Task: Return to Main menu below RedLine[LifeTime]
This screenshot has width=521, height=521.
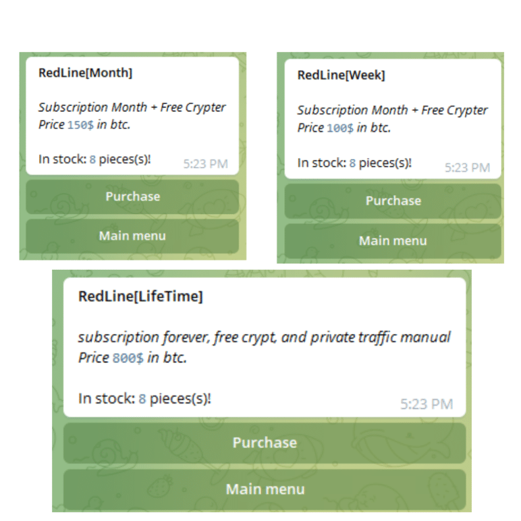Action: pyautogui.click(x=265, y=489)
